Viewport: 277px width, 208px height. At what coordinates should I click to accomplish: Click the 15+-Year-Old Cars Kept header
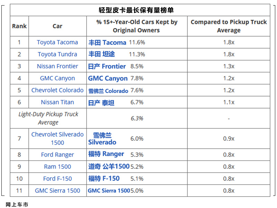pos(137,26)
